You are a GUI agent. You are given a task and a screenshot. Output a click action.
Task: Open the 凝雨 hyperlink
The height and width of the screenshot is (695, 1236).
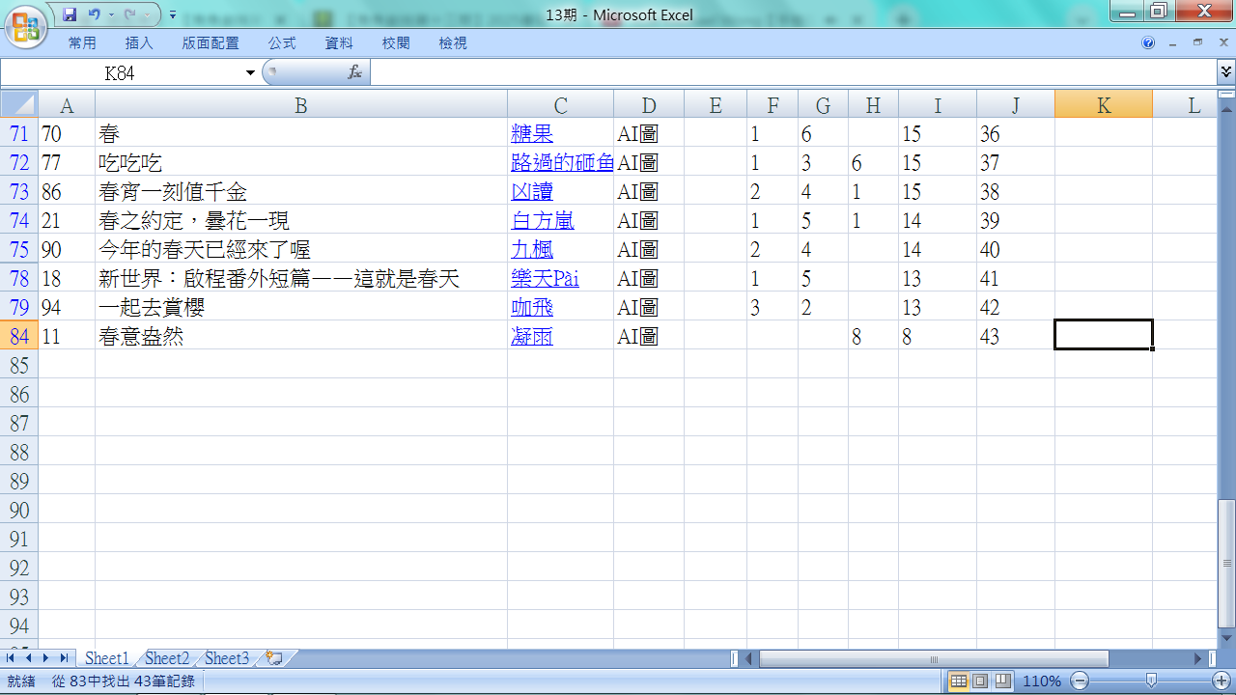(532, 337)
